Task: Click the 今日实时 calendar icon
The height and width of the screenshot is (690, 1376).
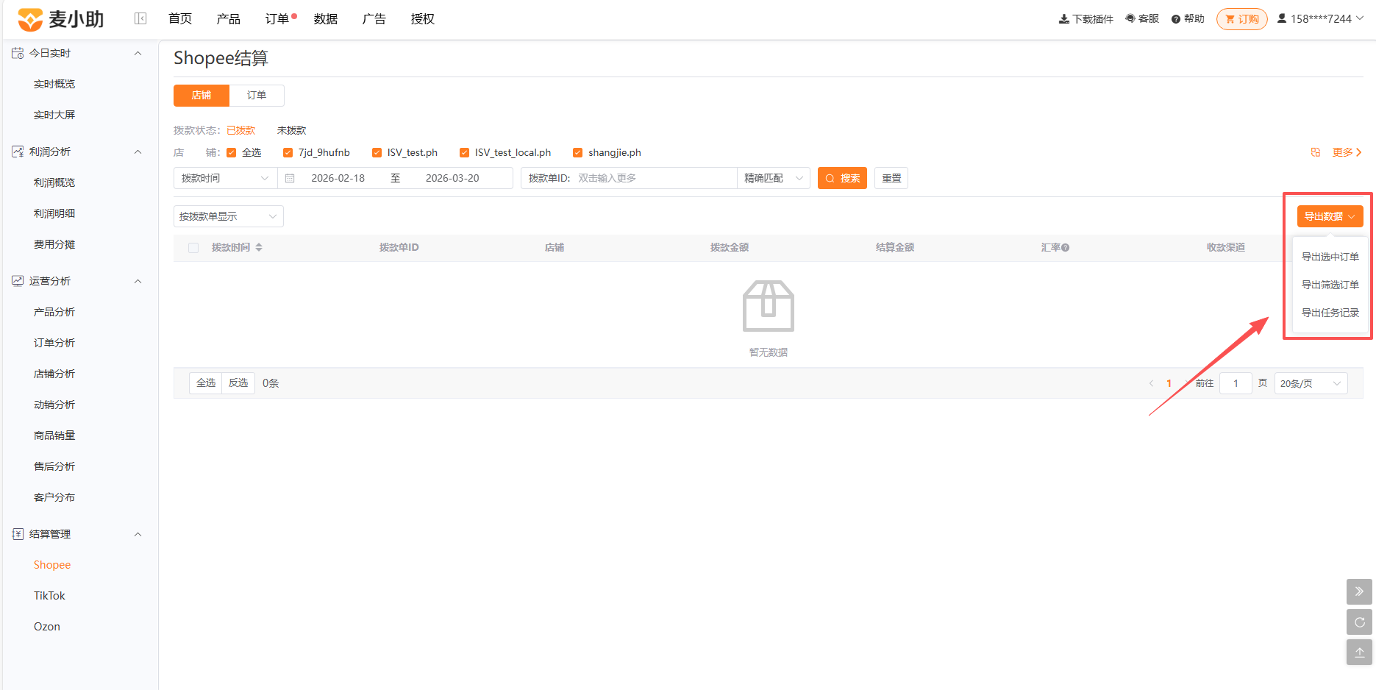Action: point(18,53)
